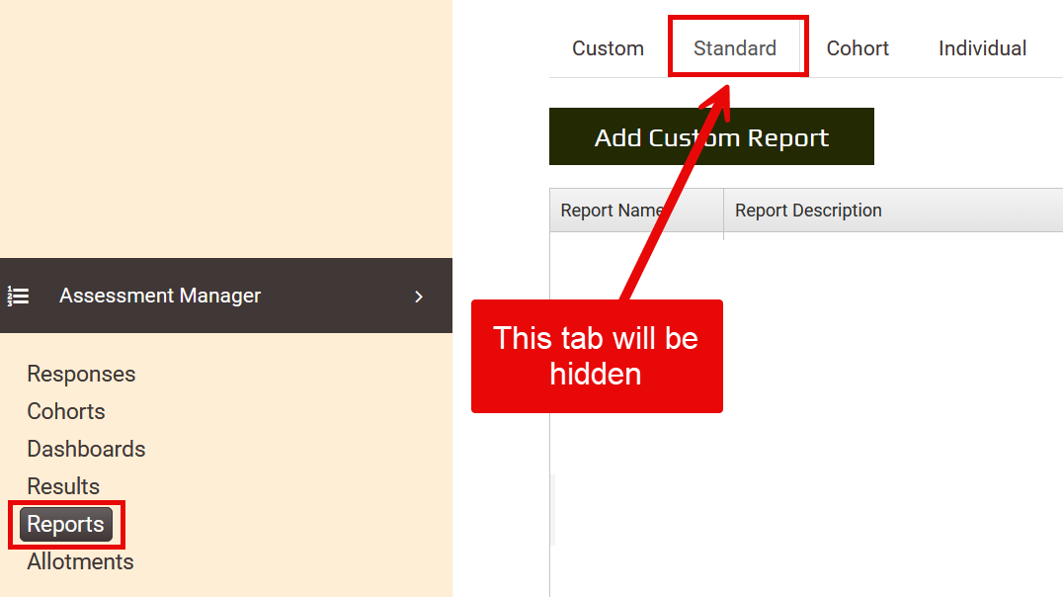The image size is (1063, 597).
Task: Click the blank area under Report Description
Action: [889, 395]
